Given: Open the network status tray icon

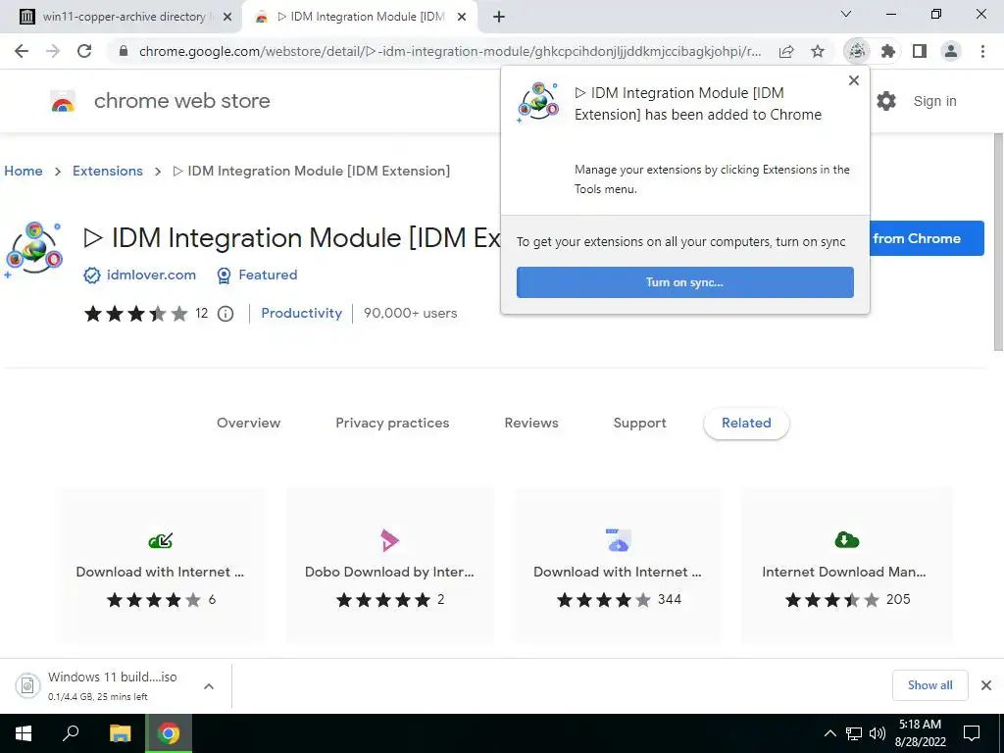Looking at the screenshot, I should 854,733.
